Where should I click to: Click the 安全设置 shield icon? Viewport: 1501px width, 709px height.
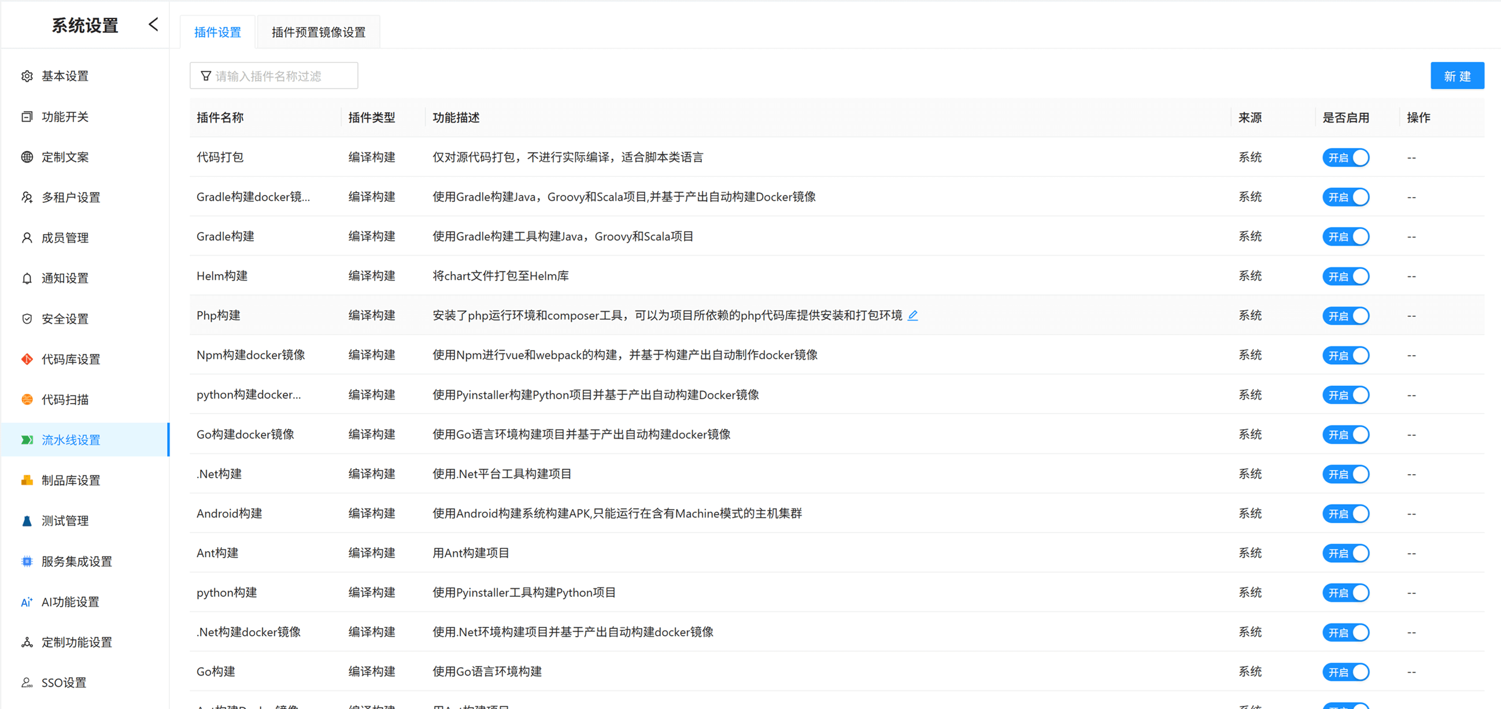tap(27, 319)
